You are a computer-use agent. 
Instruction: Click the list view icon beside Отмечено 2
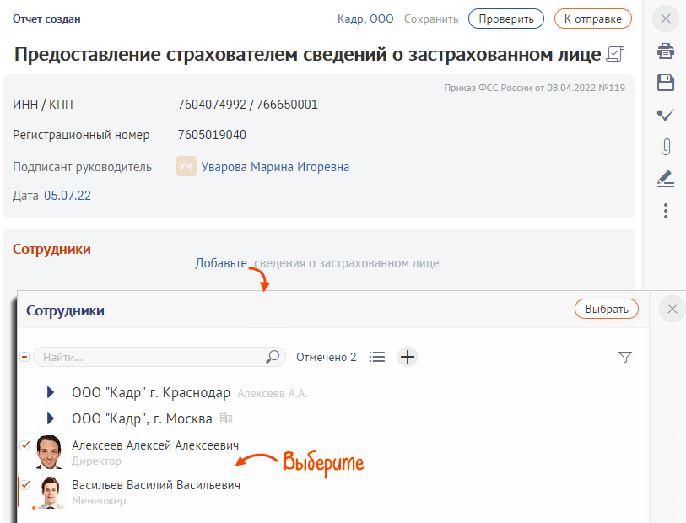[x=376, y=357]
